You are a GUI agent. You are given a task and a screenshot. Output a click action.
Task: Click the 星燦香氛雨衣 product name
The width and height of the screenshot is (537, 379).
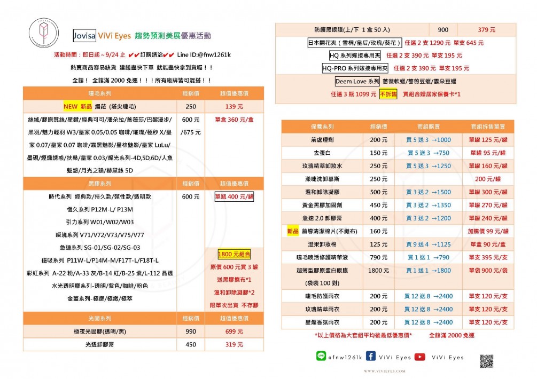[322, 322]
